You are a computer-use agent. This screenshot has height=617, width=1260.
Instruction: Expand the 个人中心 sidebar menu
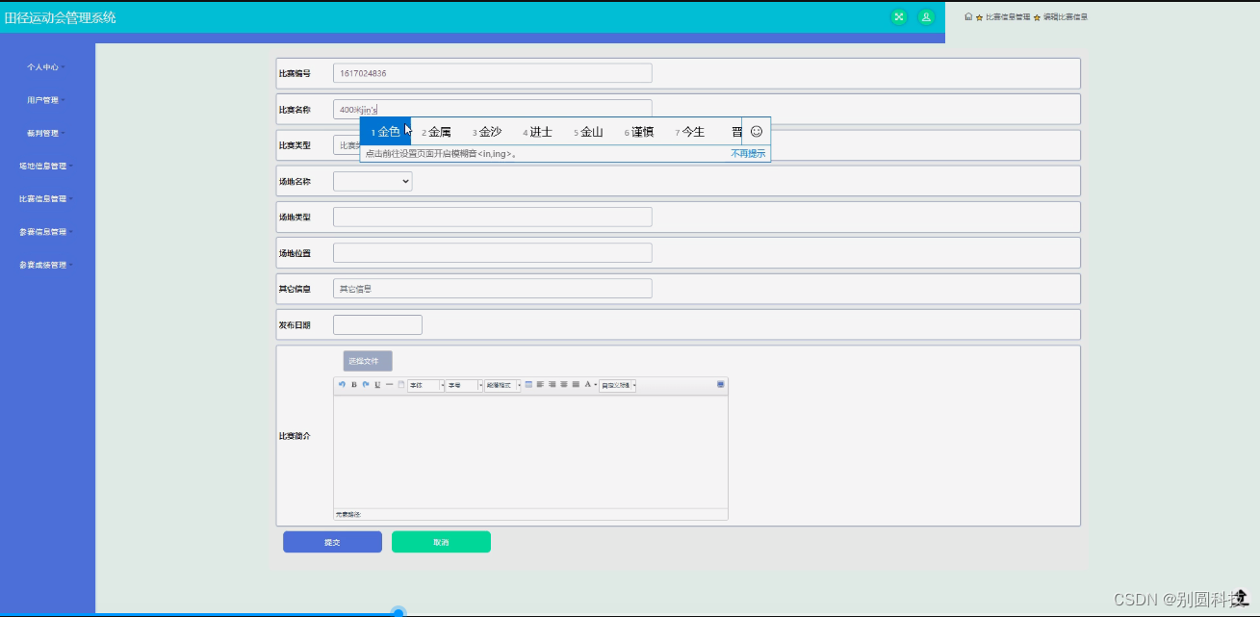point(46,67)
